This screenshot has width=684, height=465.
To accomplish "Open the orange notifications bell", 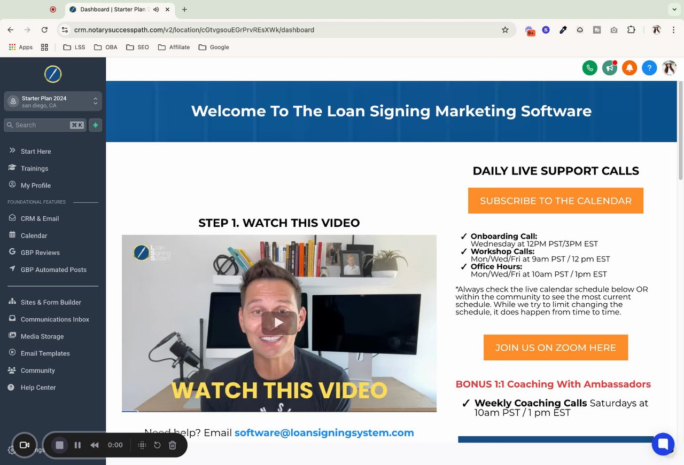I will pyautogui.click(x=629, y=68).
